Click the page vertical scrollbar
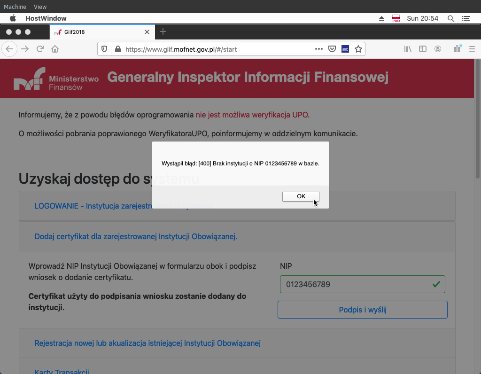Viewport: 481px width, 374px height. pos(477,117)
